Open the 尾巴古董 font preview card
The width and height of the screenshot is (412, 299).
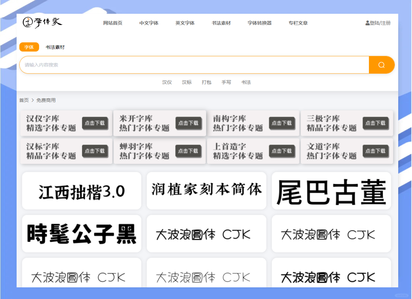coord(331,191)
